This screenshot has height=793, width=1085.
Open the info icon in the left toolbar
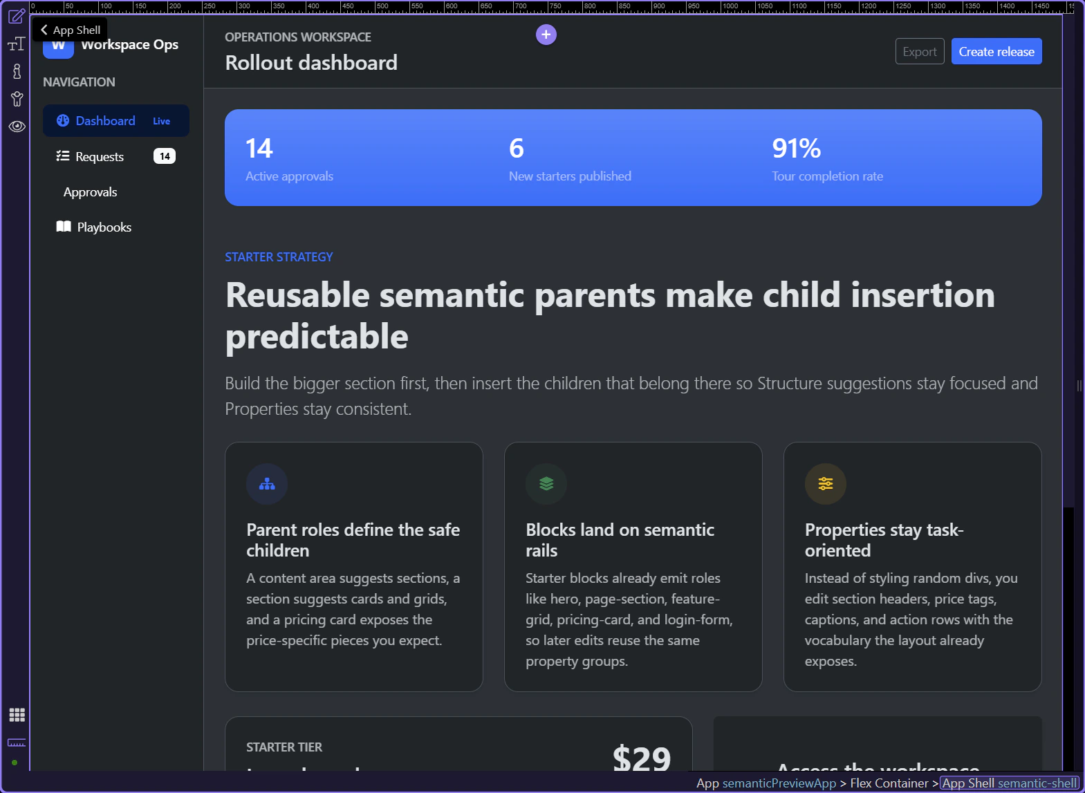[17, 71]
